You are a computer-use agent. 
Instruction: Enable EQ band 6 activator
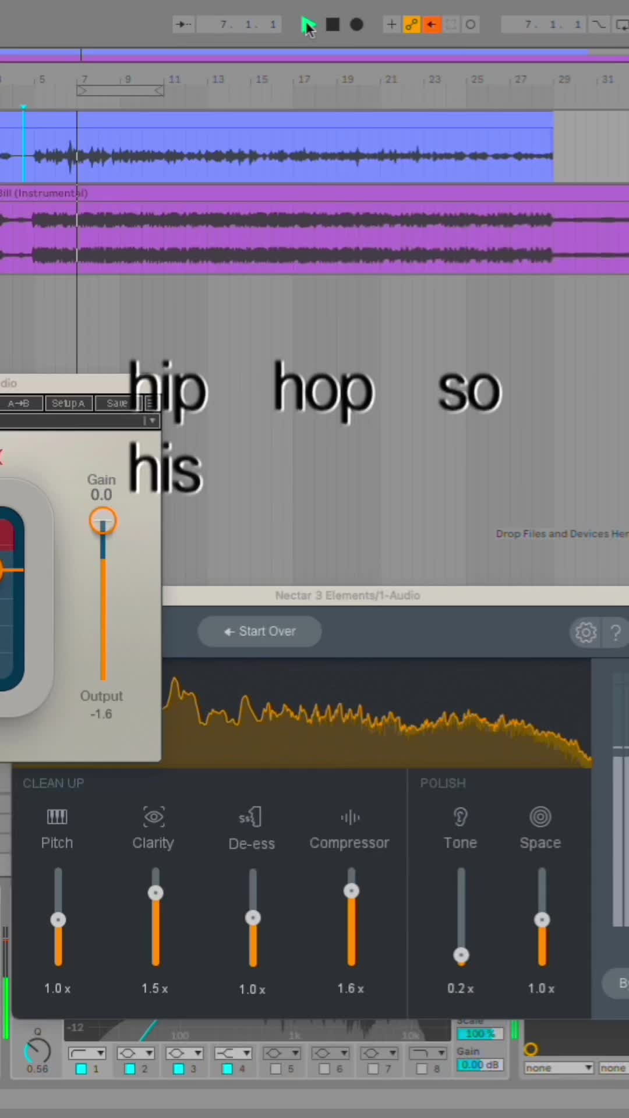pyautogui.click(x=325, y=1069)
